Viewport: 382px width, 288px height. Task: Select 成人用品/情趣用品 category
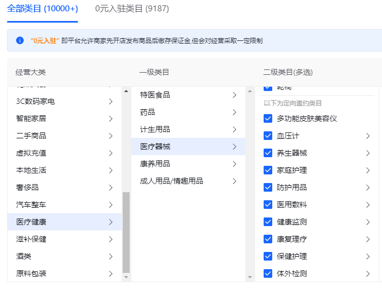click(172, 181)
